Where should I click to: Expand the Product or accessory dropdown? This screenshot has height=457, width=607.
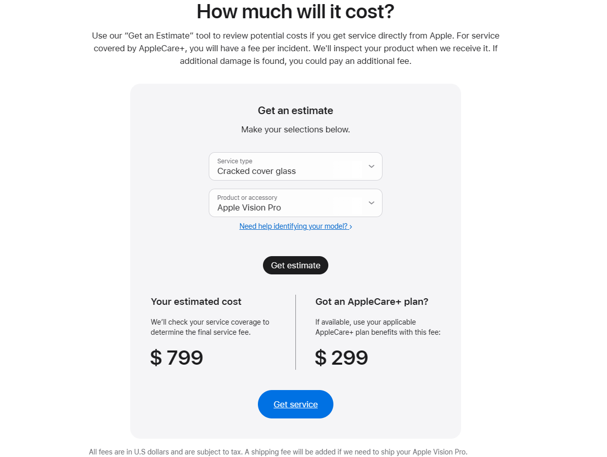click(295, 203)
